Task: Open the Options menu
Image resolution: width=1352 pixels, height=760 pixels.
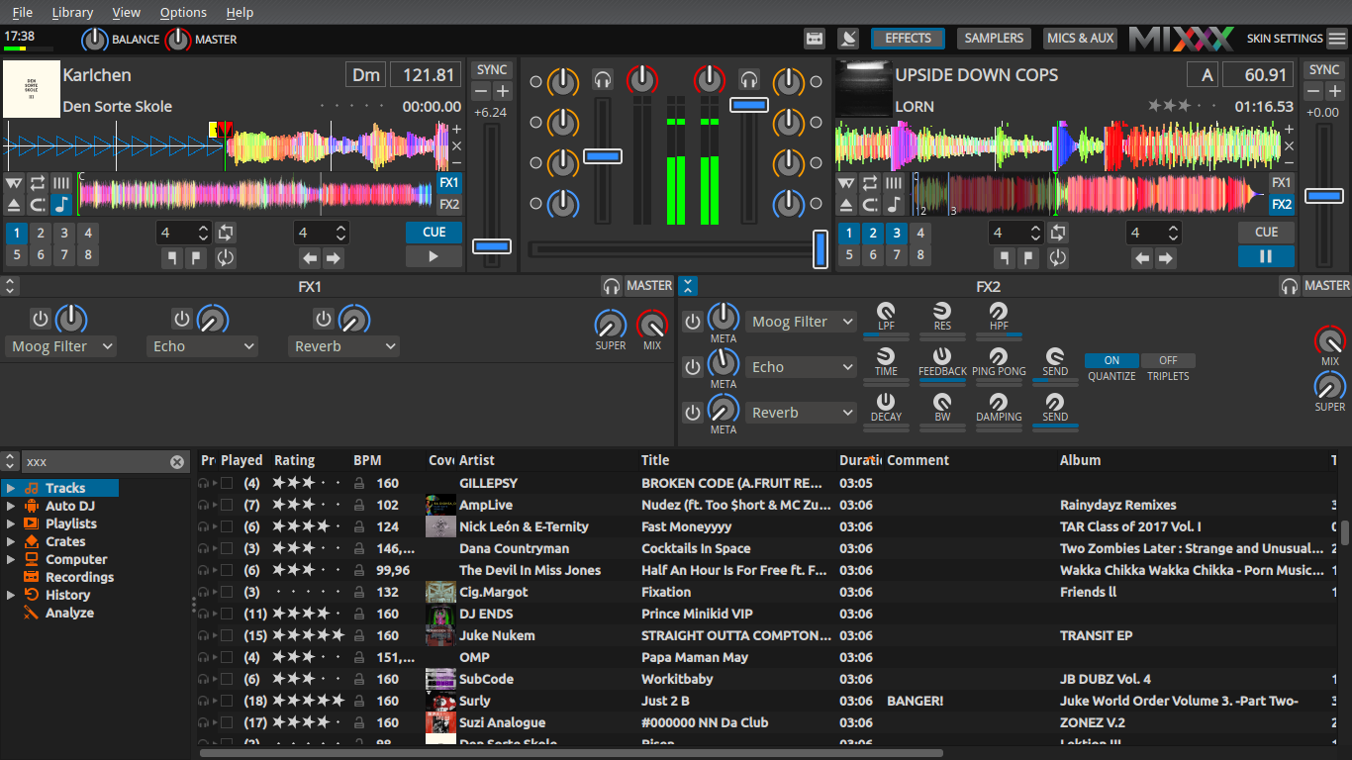Action: (183, 12)
